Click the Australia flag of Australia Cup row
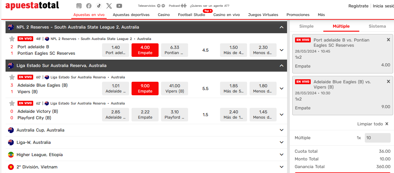Viewport: 394px width, 173px height. tap(11, 130)
